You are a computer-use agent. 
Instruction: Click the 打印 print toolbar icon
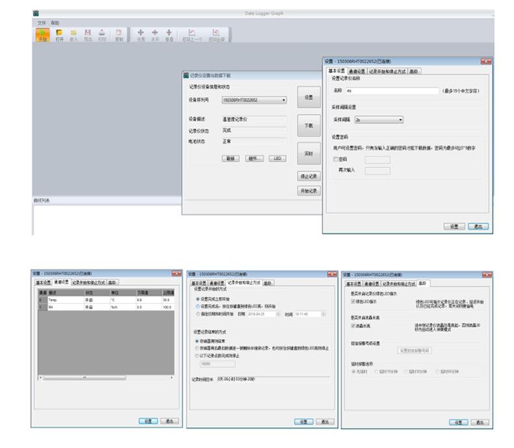point(102,34)
